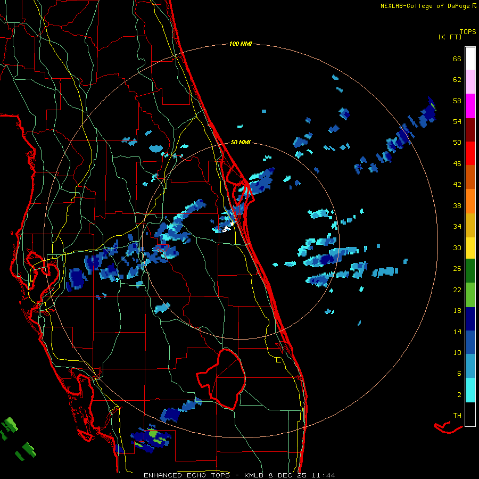The height and width of the screenshot is (479, 479).
Task: Select the dark green legend swatch
Action: pyautogui.click(x=470, y=271)
